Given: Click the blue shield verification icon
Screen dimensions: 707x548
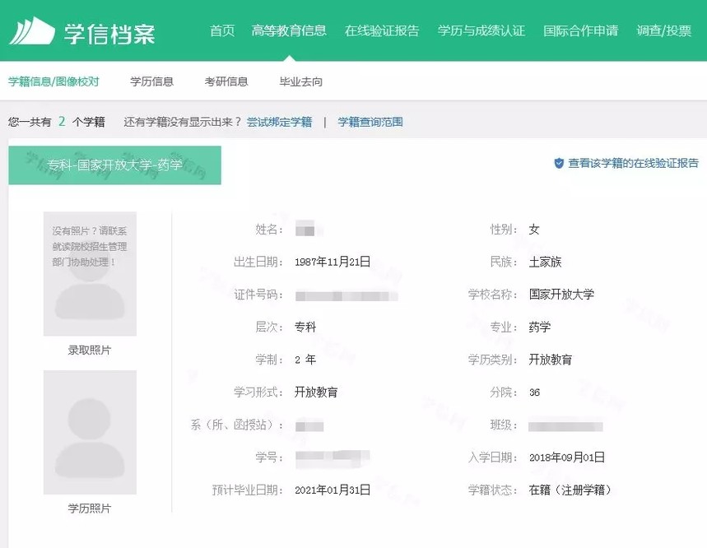Looking at the screenshot, I should tap(559, 163).
